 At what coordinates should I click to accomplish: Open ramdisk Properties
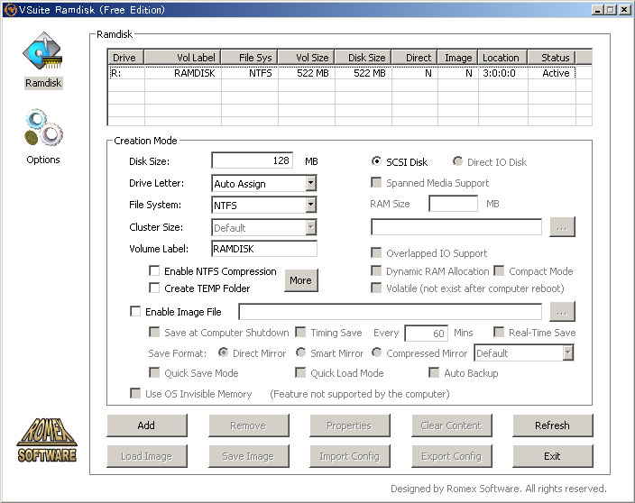pos(350,425)
